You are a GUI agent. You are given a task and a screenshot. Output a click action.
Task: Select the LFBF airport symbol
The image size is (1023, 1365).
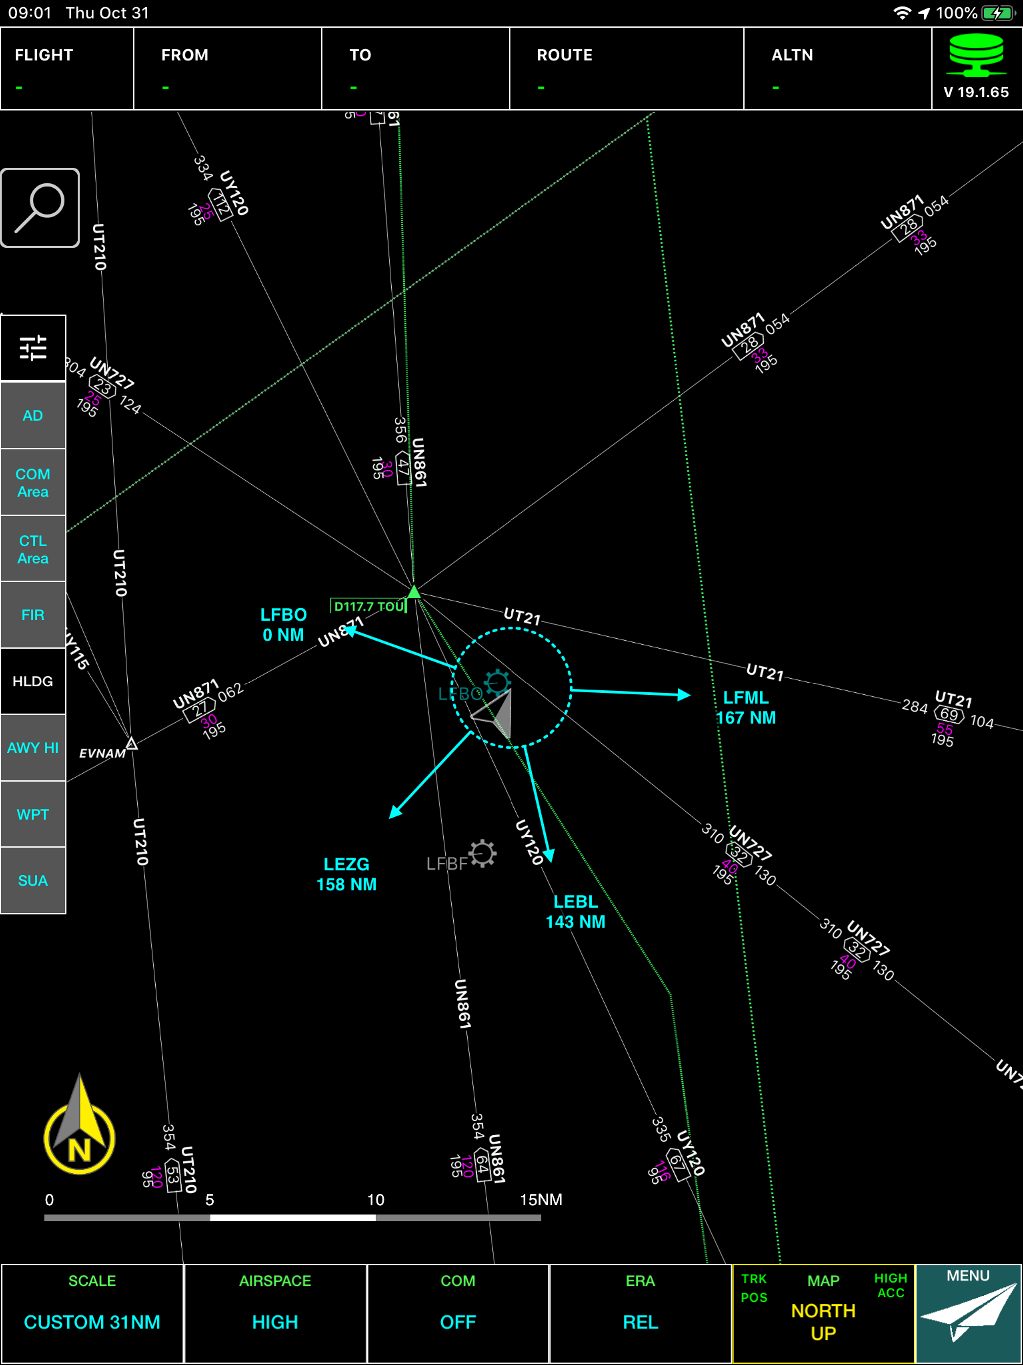coord(482,854)
